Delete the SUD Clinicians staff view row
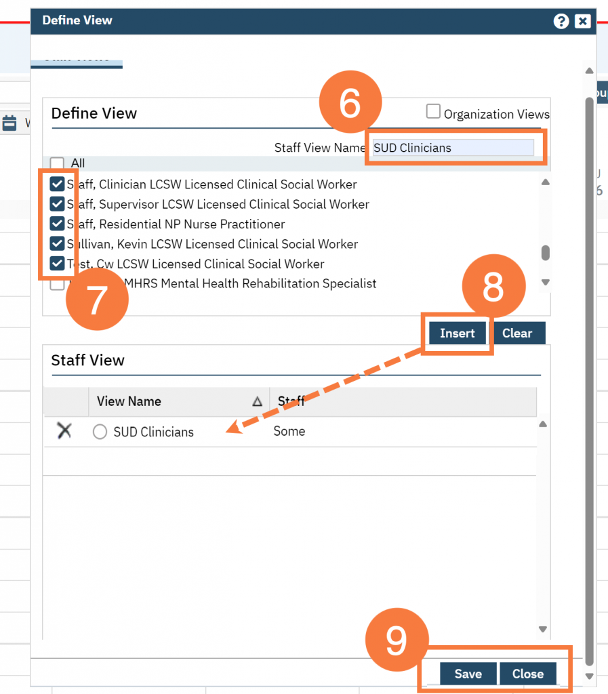Viewport: 608px width, 694px height. [x=64, y=430]
